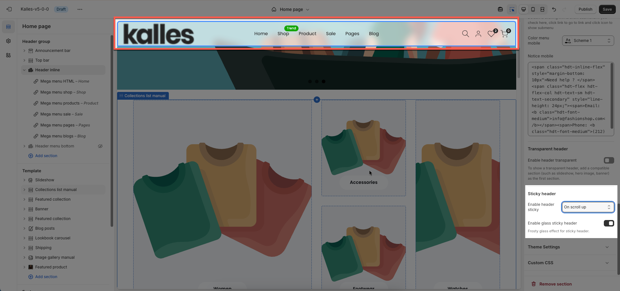The width and height of the screenshot is (620, 291).
Task: Select Mega menu sale – Sale block
Action: tap(61, 114)
